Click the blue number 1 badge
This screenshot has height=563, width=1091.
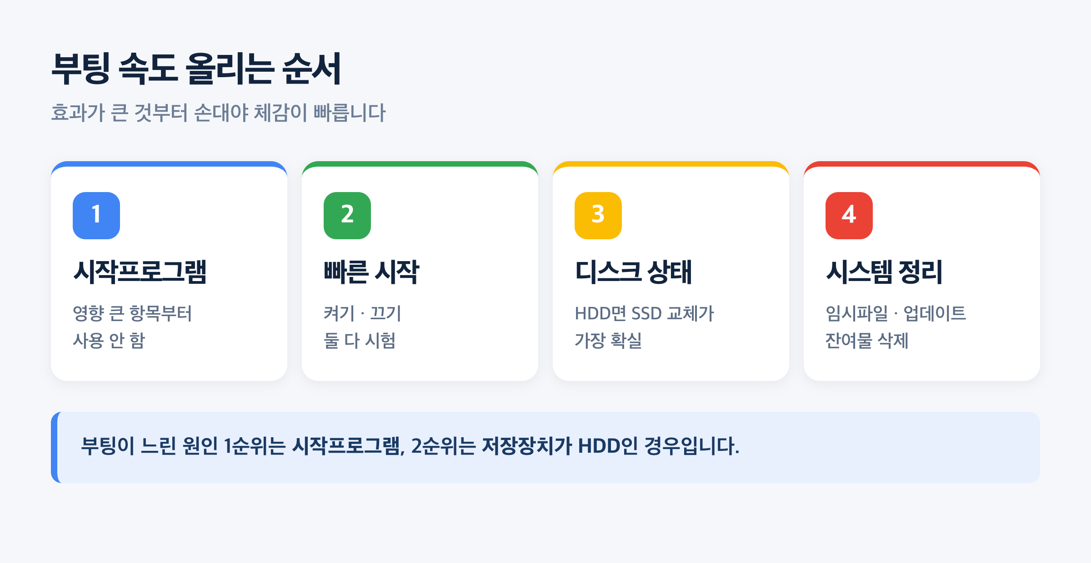pyautogui.click(x=96, y=216)
